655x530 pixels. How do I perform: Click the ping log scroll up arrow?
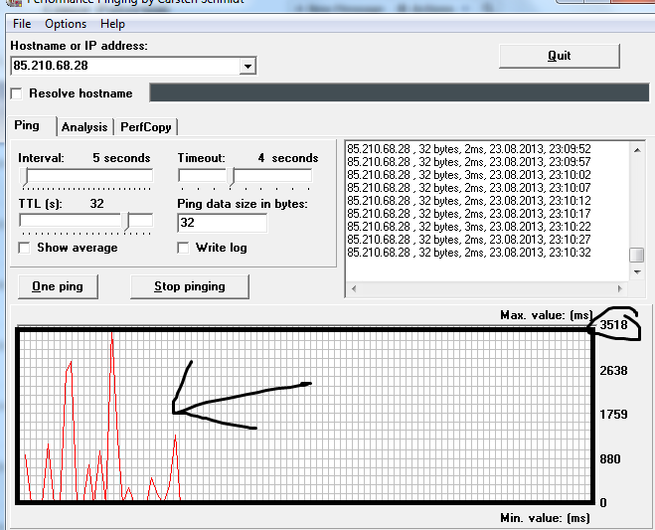[637, 150]
